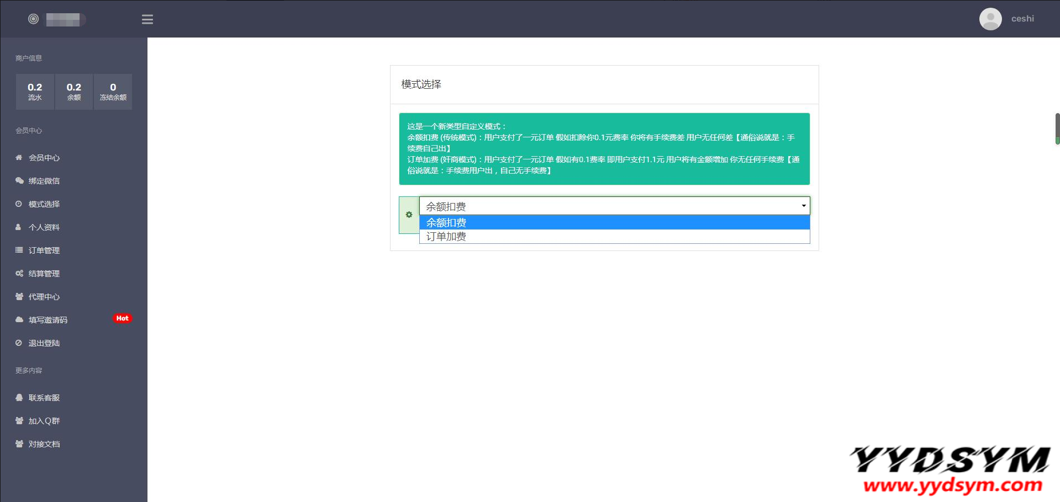Click the WeChat icon beside 绑定微信
1060x502 pixels.
(19, 181)
